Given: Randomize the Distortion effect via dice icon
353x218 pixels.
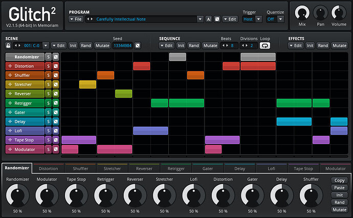Looking at the screenshot, I should pos(56,66).
